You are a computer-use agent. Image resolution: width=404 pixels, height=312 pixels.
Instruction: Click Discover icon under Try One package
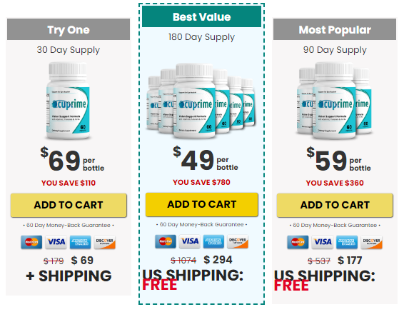tap(105, 242)
